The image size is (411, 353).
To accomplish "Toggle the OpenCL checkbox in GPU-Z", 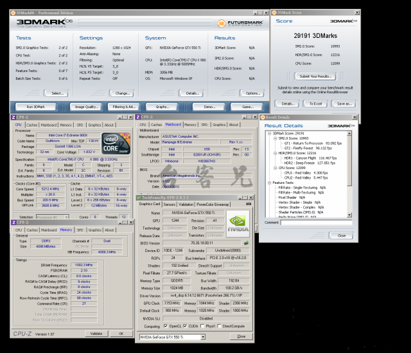I will (x=166, y=326).
